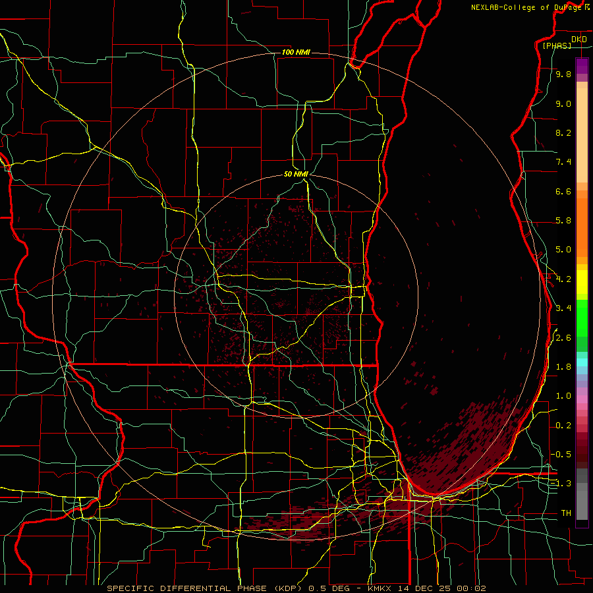Pick the orange band of the color scale
The height and width of the screenshot is (593, 593).
(x=582, y=228)
